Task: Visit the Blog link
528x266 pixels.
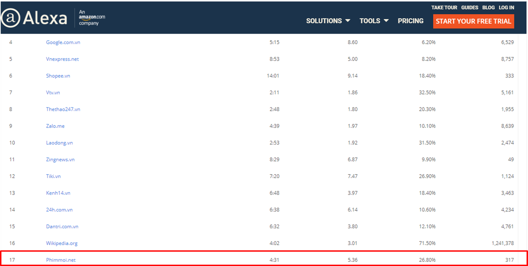Action: pyautogui.click(x=488, y=8)
